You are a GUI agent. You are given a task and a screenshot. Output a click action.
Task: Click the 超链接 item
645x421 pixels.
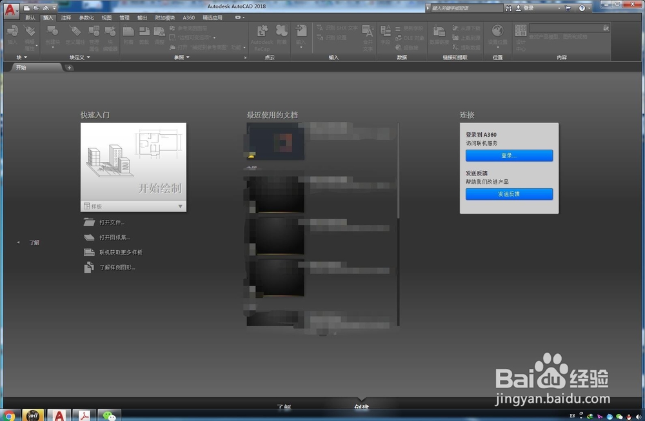click(407, 48)
